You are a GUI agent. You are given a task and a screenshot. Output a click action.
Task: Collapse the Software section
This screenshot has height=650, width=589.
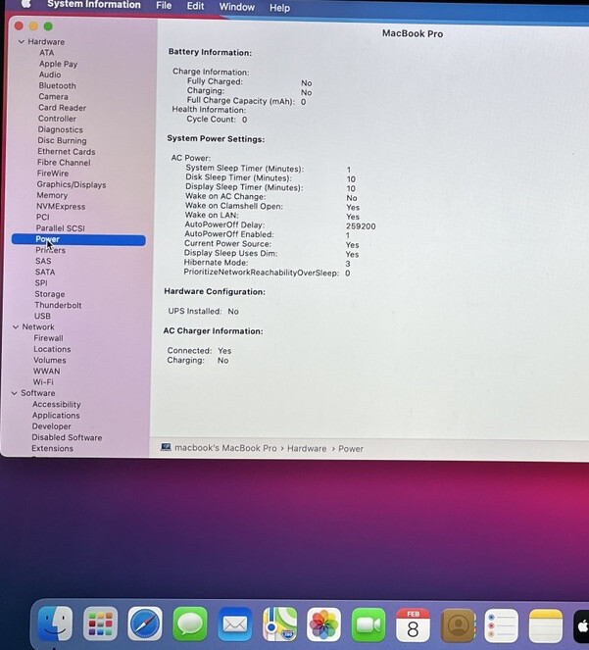15,393
